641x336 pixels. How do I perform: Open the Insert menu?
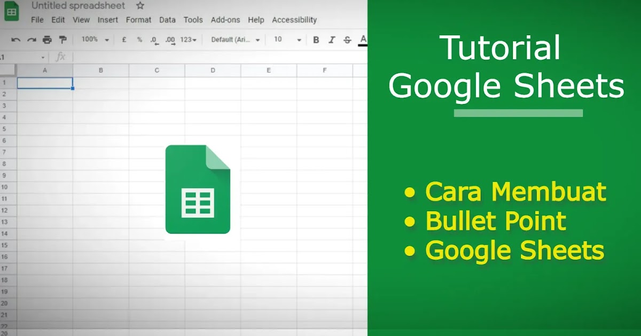pos(107,20)
